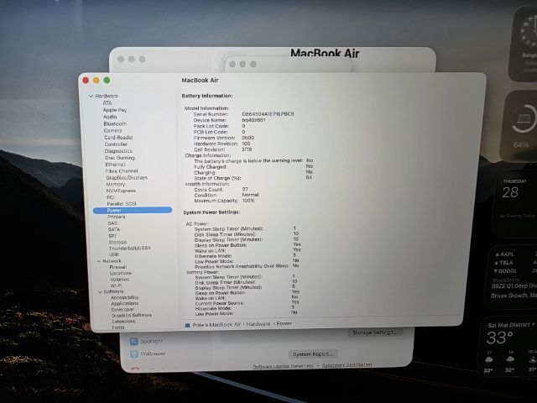Click Power in the path bar
Screen dimensions: 537x403
[x=284, y=323]
